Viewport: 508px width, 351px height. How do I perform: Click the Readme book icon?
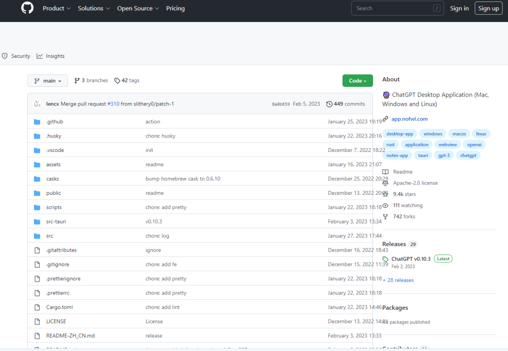point(385,172)
